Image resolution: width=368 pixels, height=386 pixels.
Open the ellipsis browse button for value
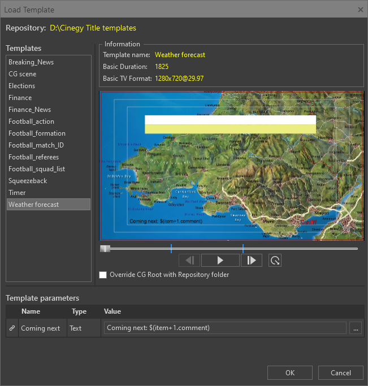(355, 328)
